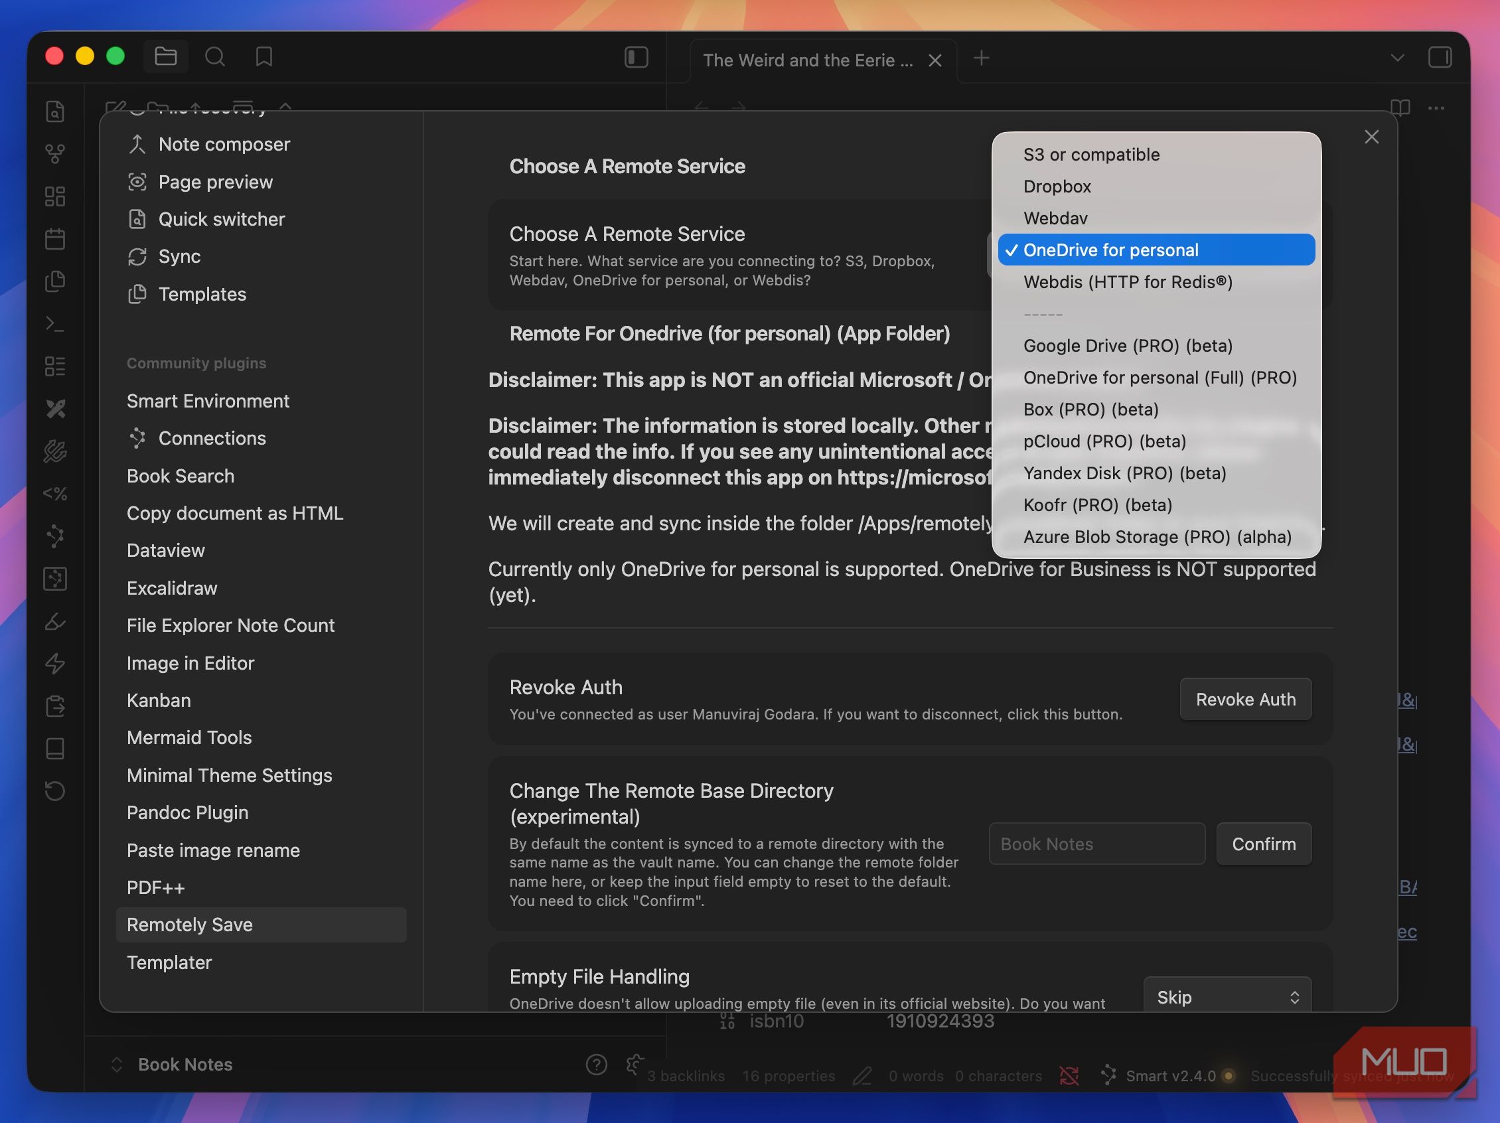
Task: Open Dataview plugin settings
Action: click(261, 550)
